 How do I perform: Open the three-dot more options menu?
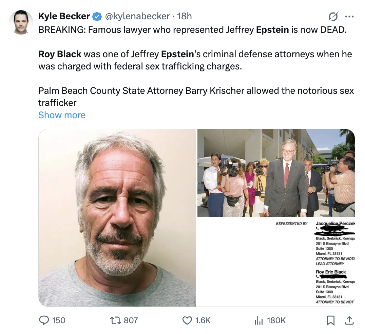pos(349,16)
